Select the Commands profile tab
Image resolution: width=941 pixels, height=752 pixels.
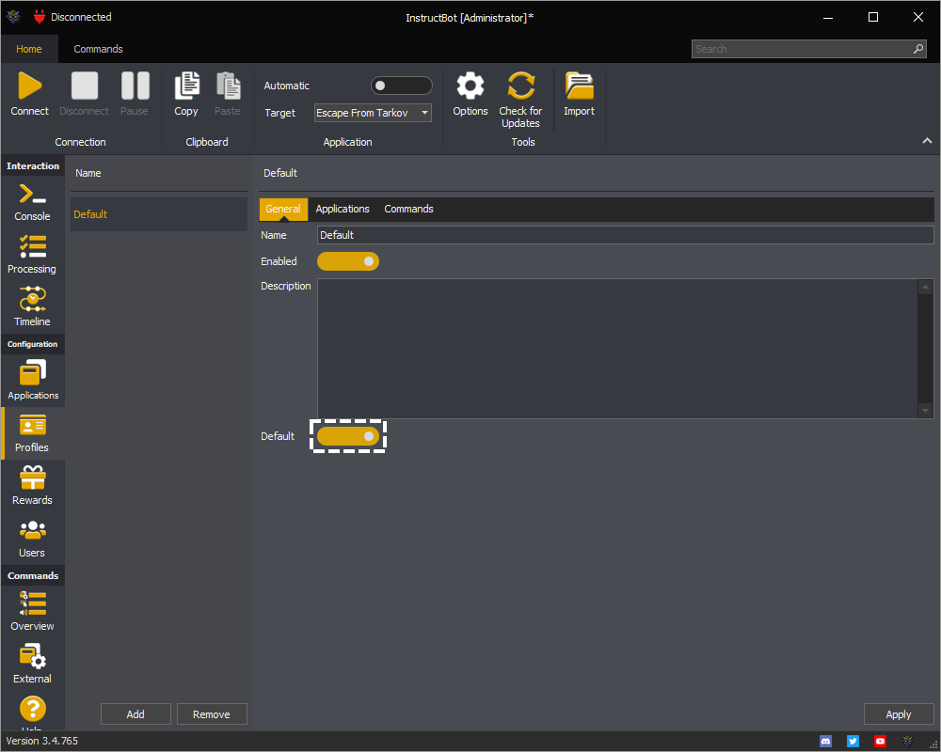click(x=408, y=209)
